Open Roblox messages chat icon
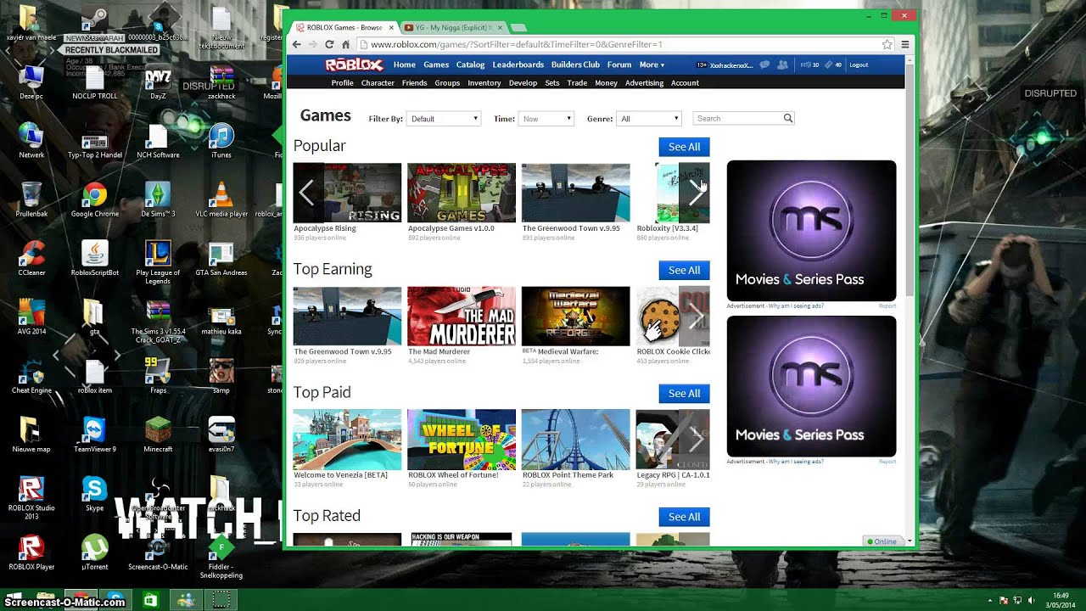The height and width of the screenshot is (611, 1086). pos(764,64)
